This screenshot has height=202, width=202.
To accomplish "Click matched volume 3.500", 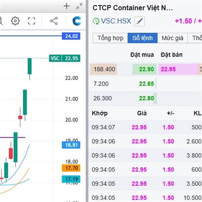I will [194, 183].
